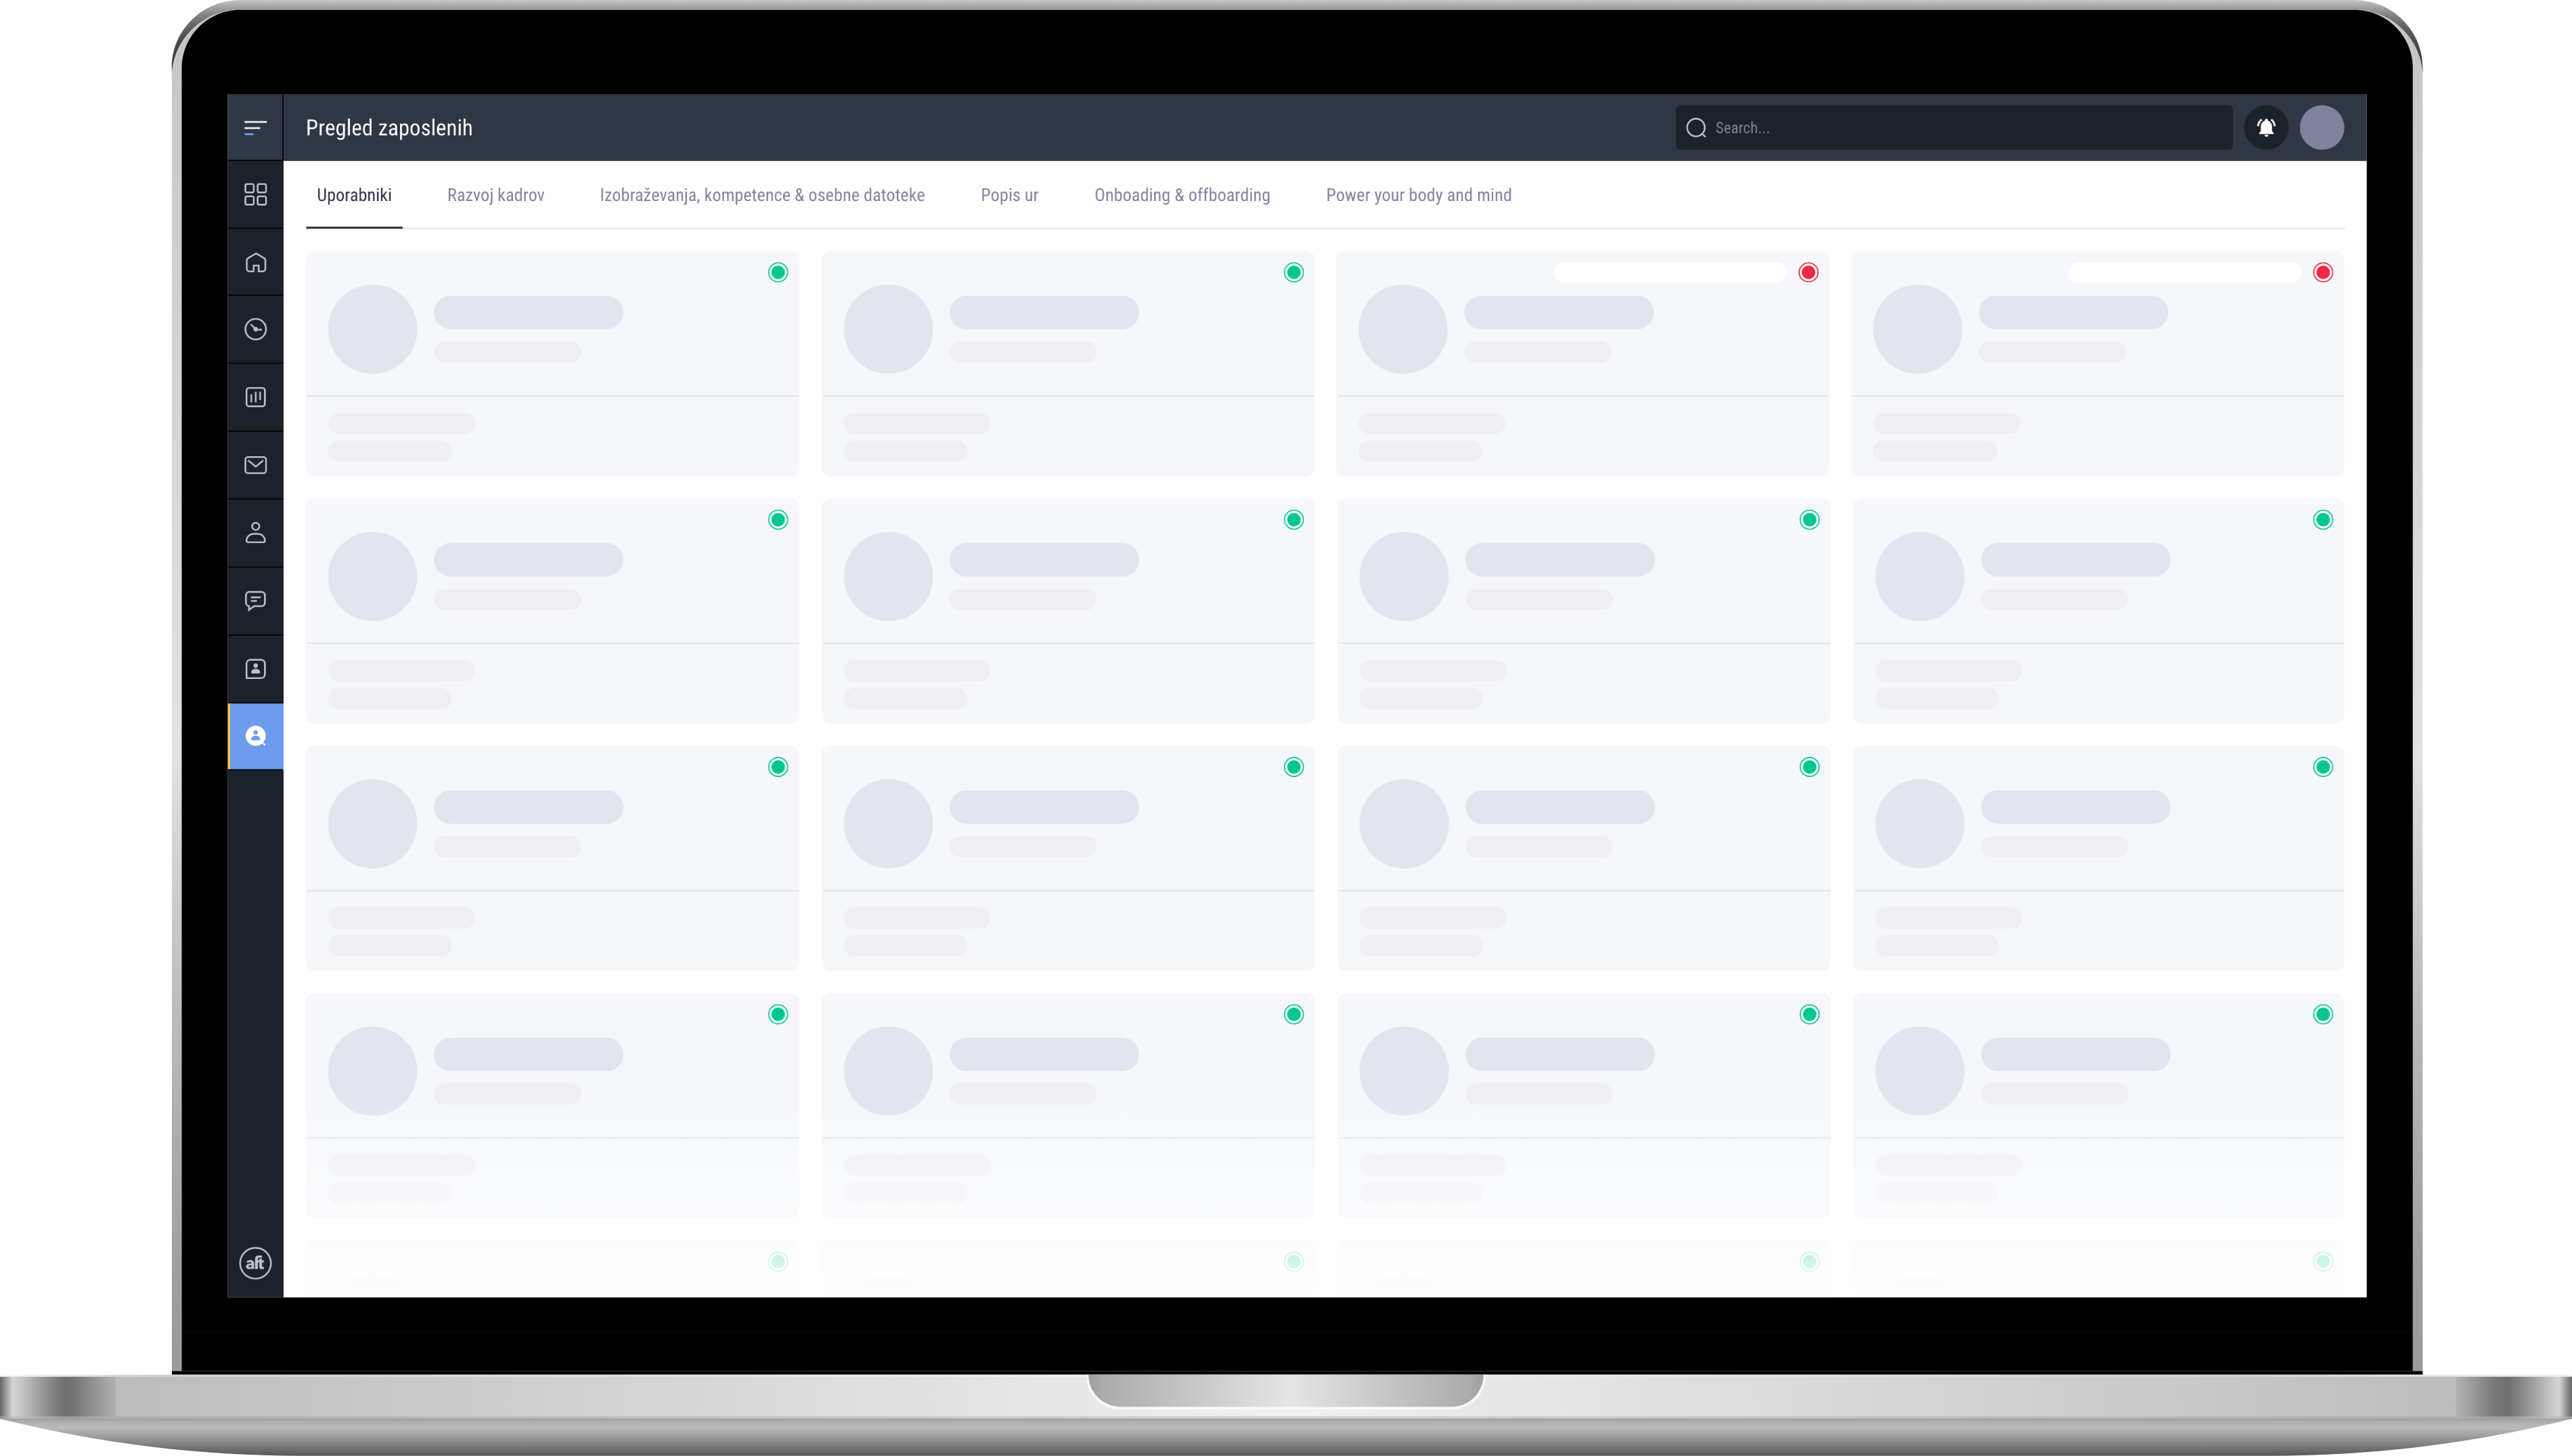Switch to the Uporabniki tab
This screenshot has height=1456, width=2572.
(354, 196)
